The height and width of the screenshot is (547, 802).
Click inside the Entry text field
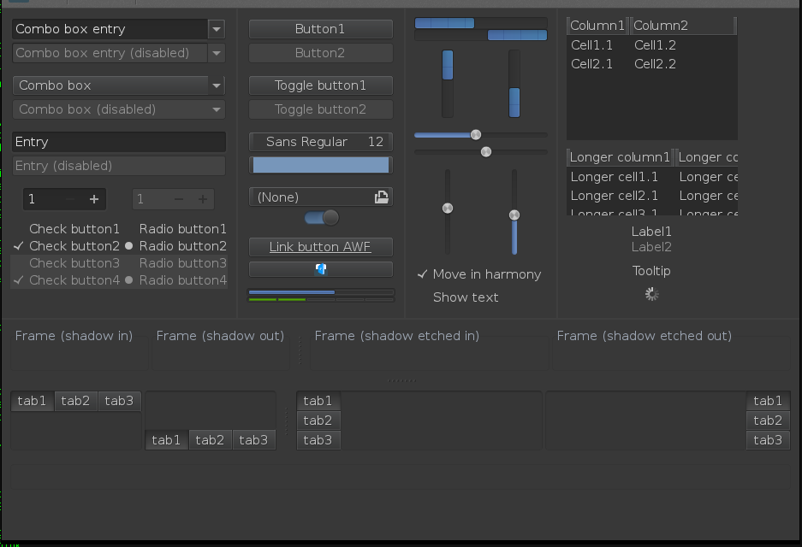pos(119,142)
